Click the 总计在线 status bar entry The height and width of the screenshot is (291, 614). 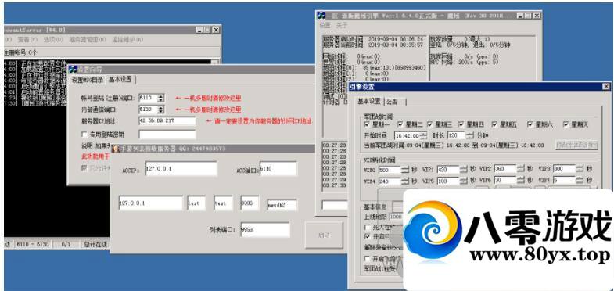click(x=95, y=244)
